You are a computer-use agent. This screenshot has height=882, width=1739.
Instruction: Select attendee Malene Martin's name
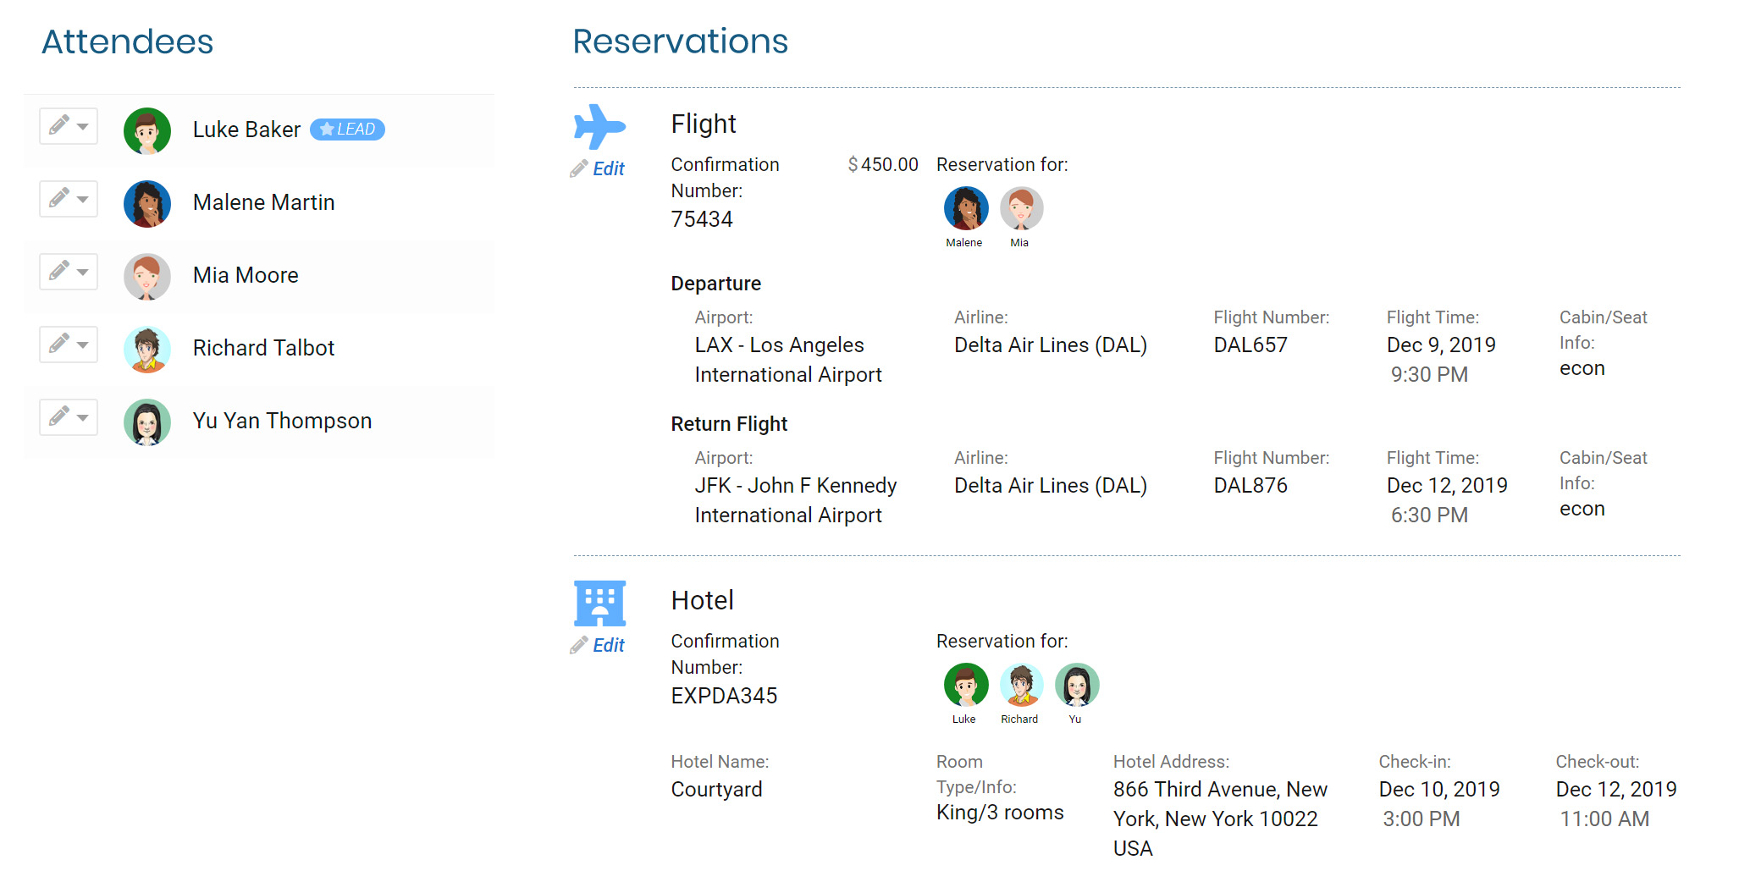pos(263,202)
